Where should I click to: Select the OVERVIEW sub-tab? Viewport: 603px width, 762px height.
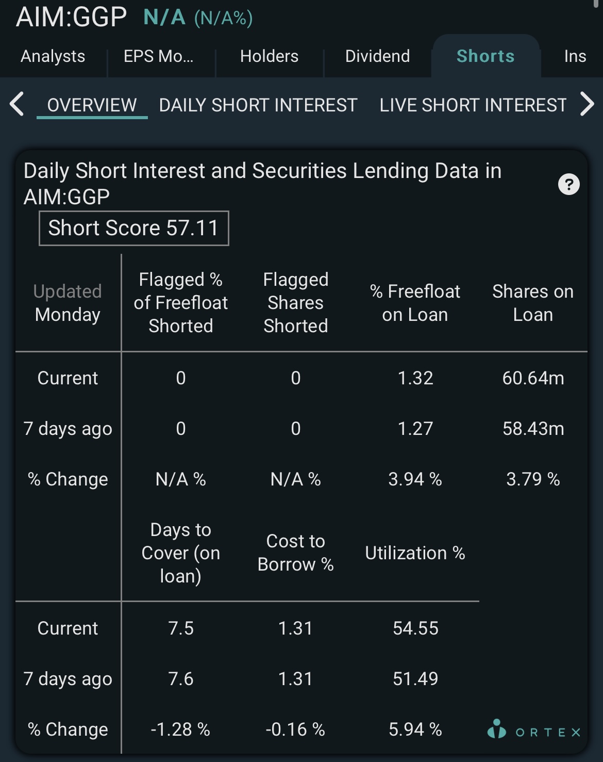pyautogui.click(x=92, y=105)
